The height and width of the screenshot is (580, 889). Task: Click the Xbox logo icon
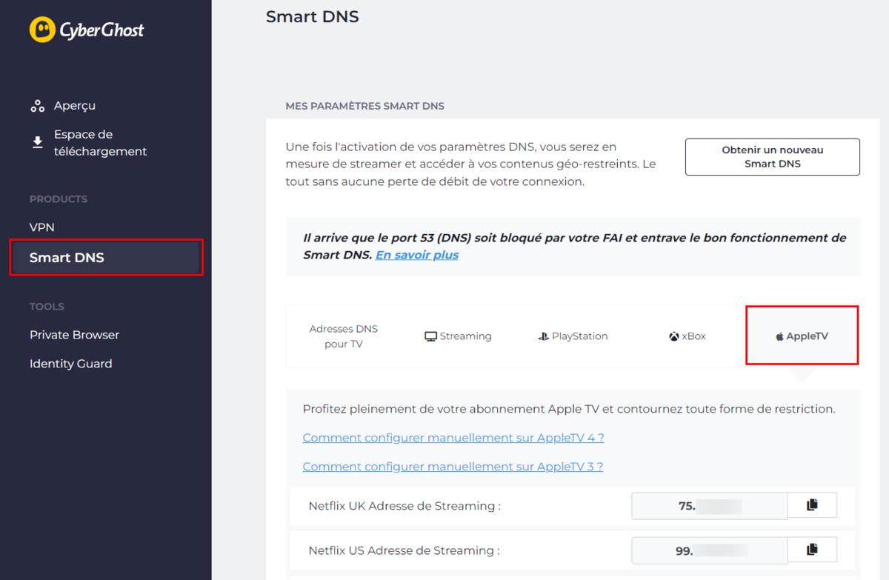[x=674, y=336]
